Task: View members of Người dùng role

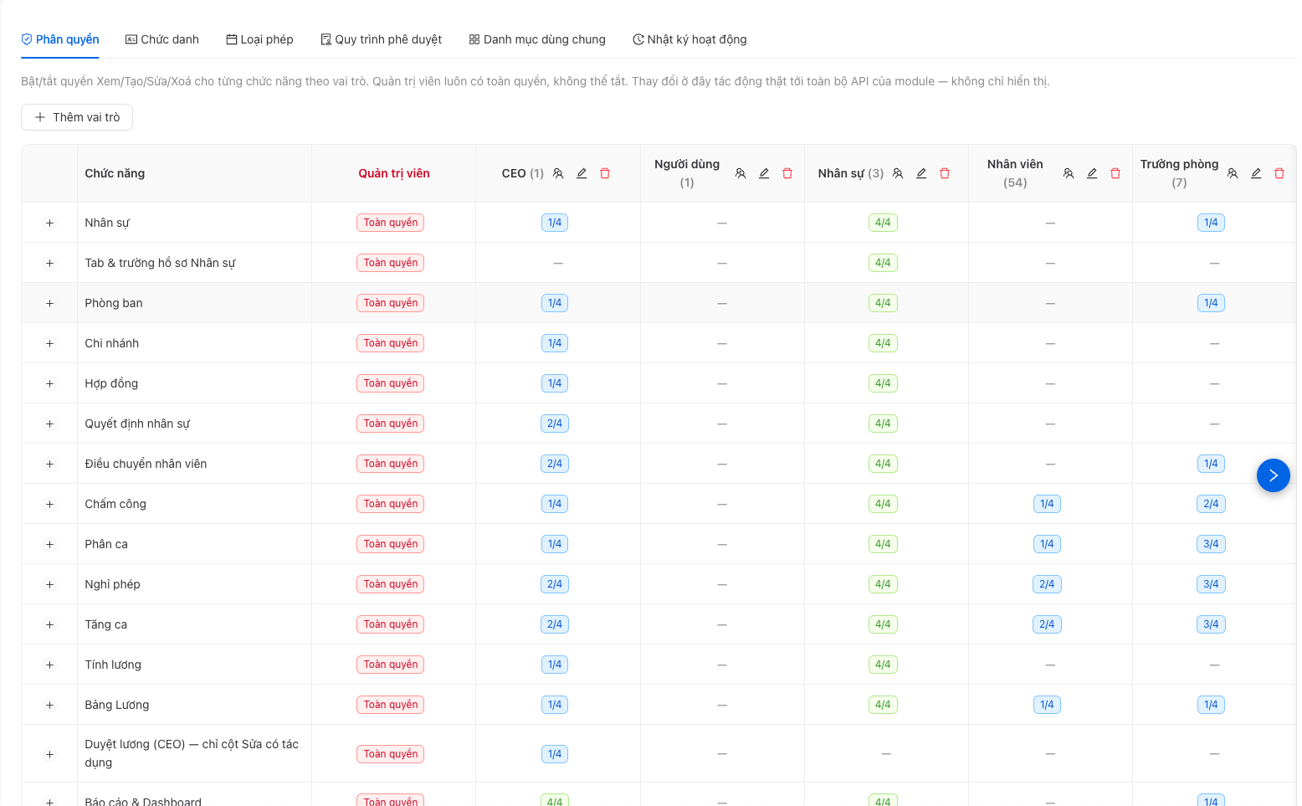Action: (741, 173)
